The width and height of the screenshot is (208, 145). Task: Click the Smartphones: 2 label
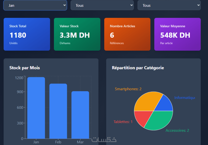coord(128,89)
